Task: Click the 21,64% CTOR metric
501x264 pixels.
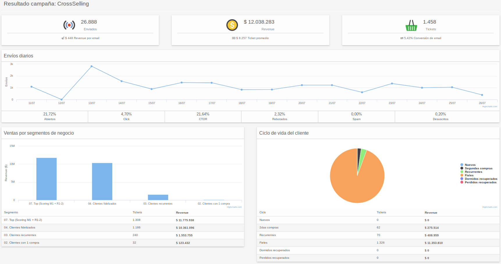Action: coord(203,116)
